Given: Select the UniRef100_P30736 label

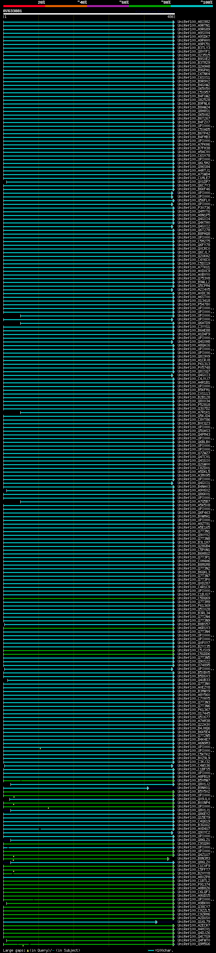Looking at the screenshot, I should (x=193, y=208).
